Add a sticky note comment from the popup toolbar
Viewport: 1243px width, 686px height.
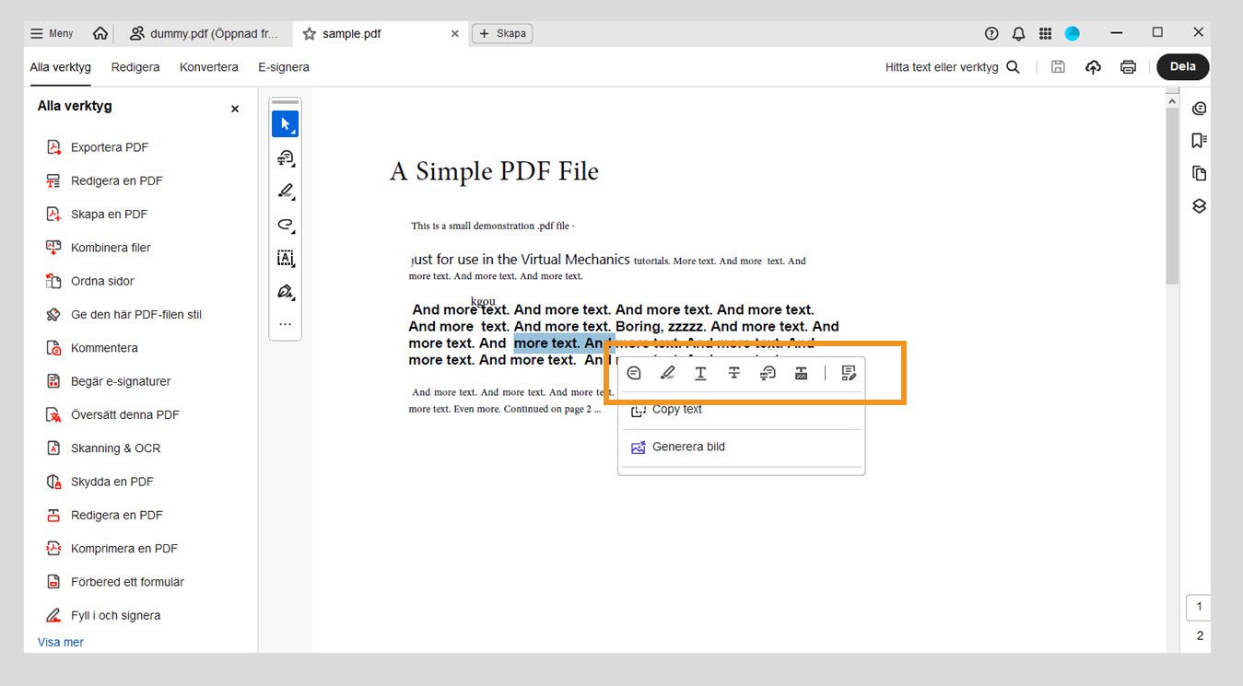[634, 373]
